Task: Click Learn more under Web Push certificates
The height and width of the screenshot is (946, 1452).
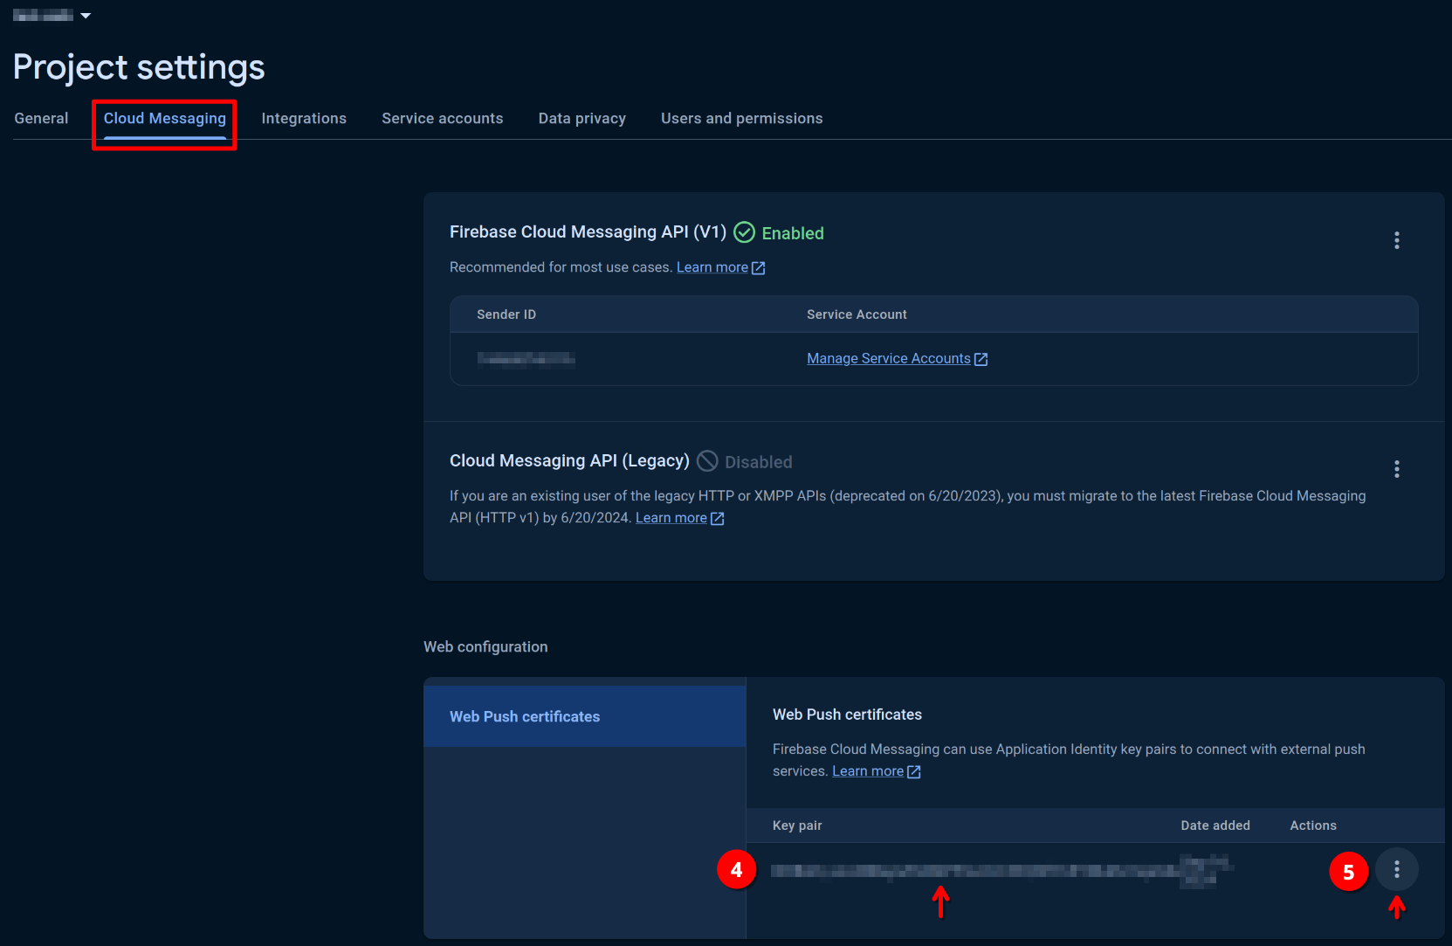Action: (x=868, y=771)
